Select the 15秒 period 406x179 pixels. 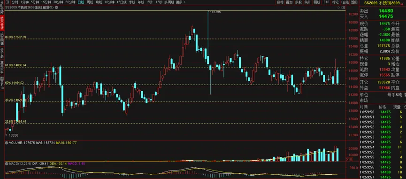tap(159, 2)
